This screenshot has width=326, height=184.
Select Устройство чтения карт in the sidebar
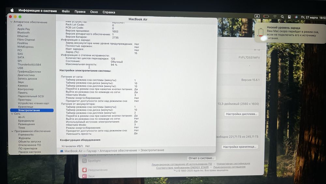point(34,103)
